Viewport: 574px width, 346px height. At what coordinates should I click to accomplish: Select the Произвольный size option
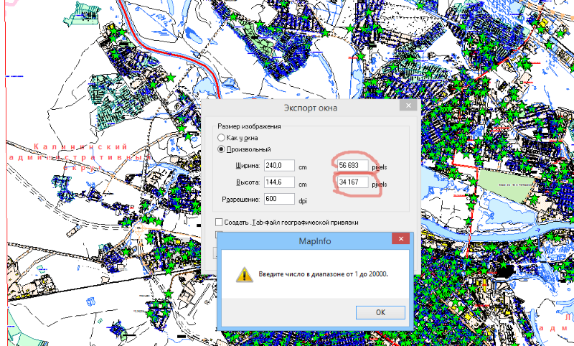click(x=220, y=149)
